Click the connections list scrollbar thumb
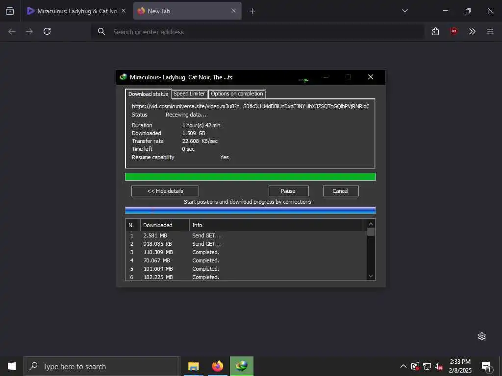 tap(371, 232)
